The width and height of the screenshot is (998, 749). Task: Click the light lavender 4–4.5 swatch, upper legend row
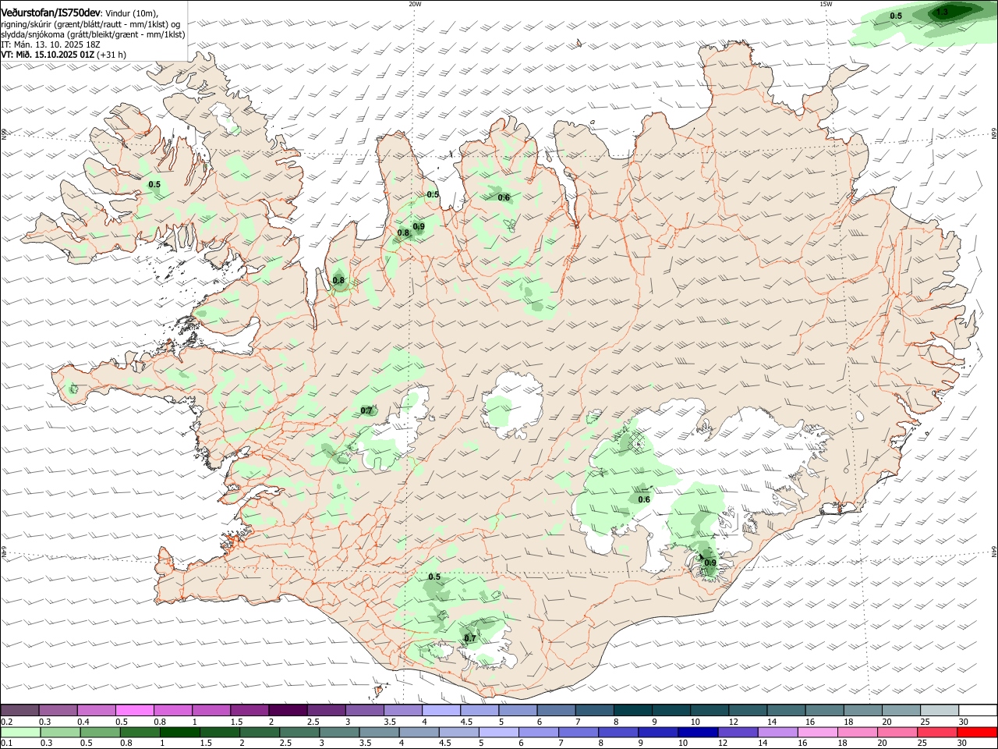[441, 711]
